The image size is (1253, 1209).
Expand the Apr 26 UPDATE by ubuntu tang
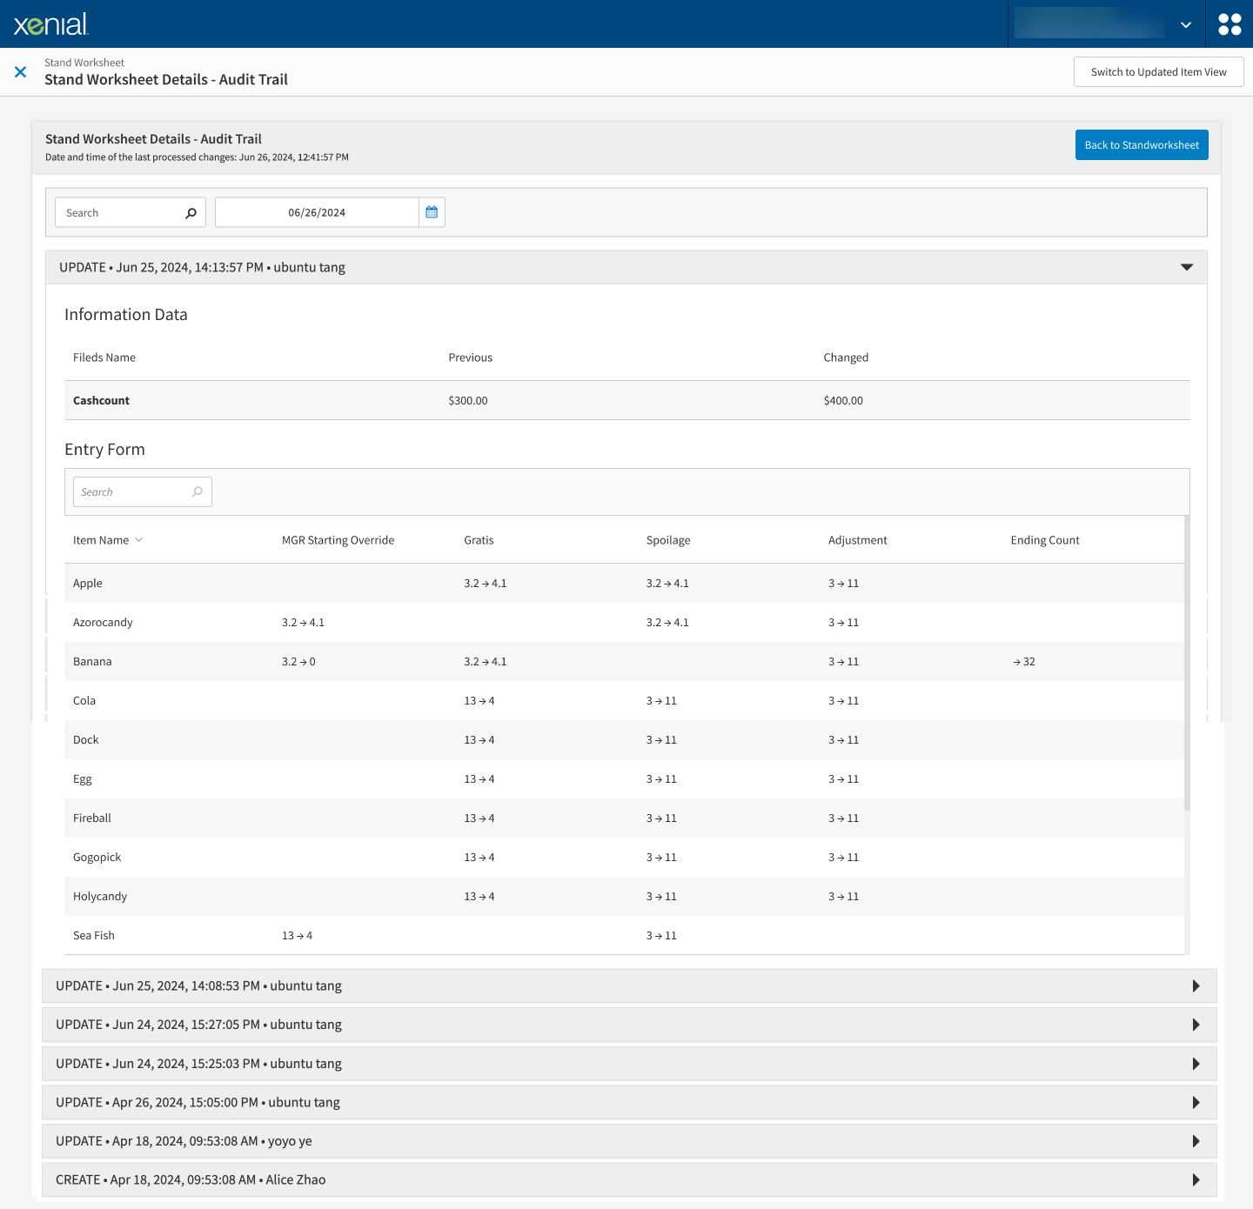tap(1195, 1102)
